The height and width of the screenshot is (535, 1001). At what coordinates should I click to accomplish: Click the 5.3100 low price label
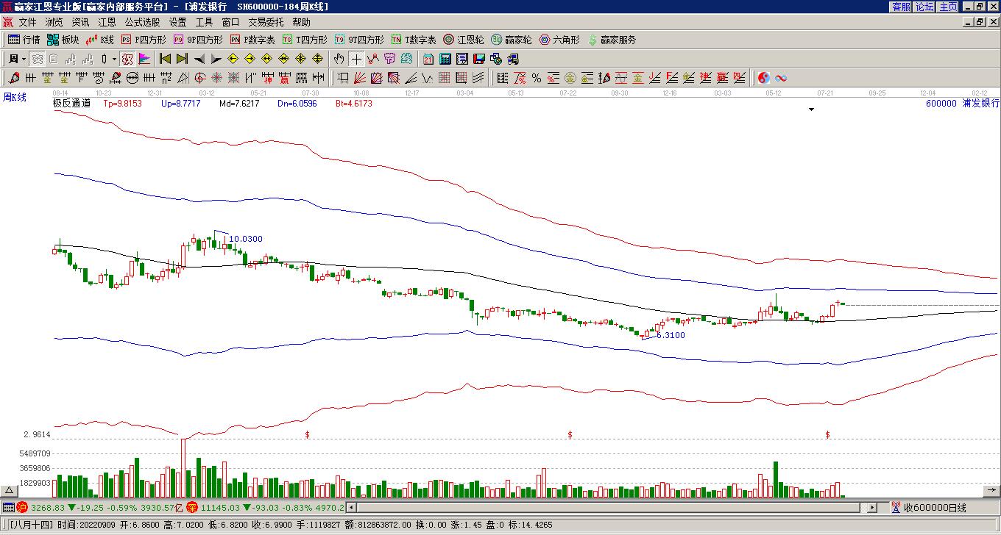point(671,335)
